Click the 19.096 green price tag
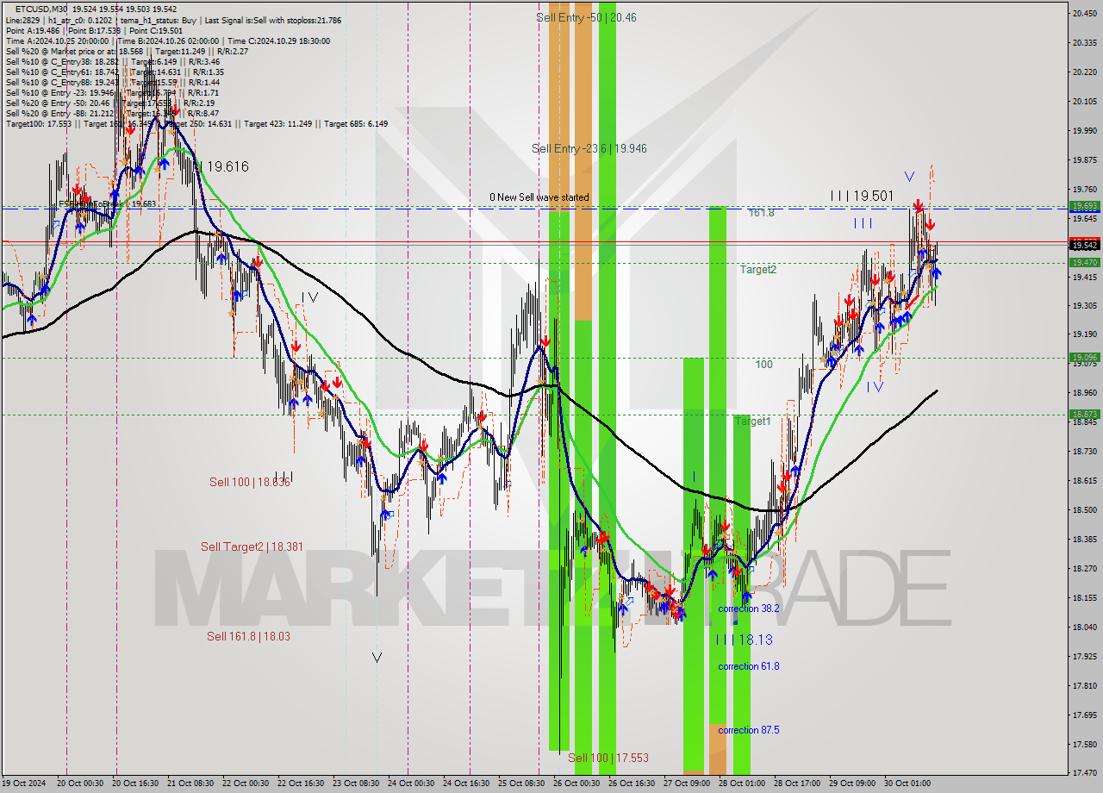Screen dimensions: 1103x793 click(x=1084, y=357)
